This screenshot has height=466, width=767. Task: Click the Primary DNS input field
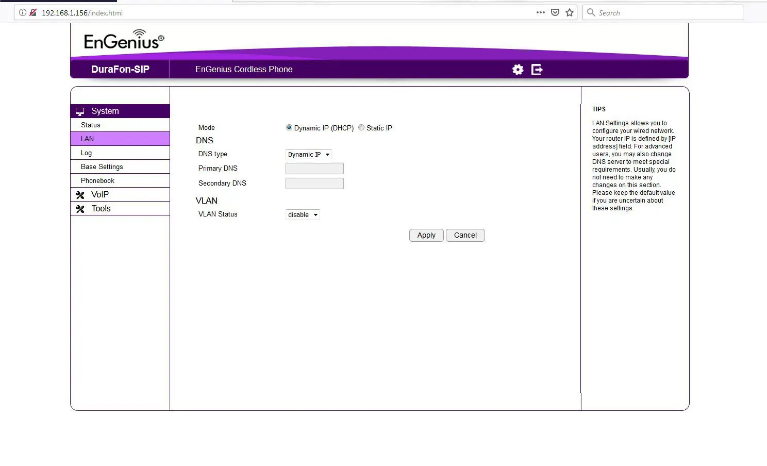click(314, 168)
